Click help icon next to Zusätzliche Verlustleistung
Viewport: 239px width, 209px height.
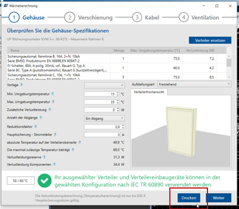[x=50, y=109]
